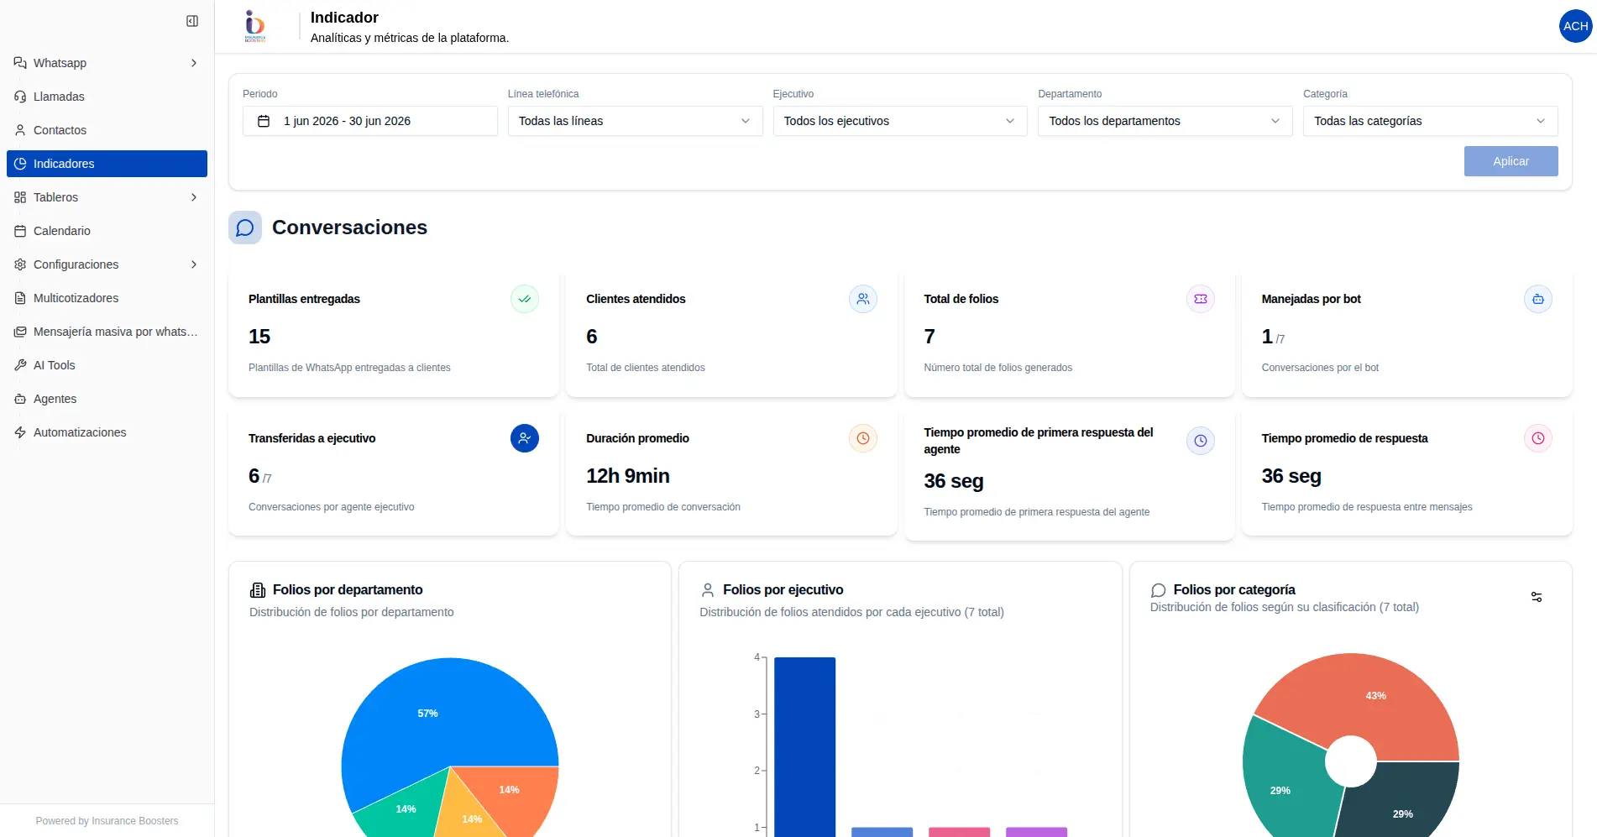Viewport: 1597px width, 837px height.
Task: Collapse the sidebar panel icon
Action: (x=192, y=21)
